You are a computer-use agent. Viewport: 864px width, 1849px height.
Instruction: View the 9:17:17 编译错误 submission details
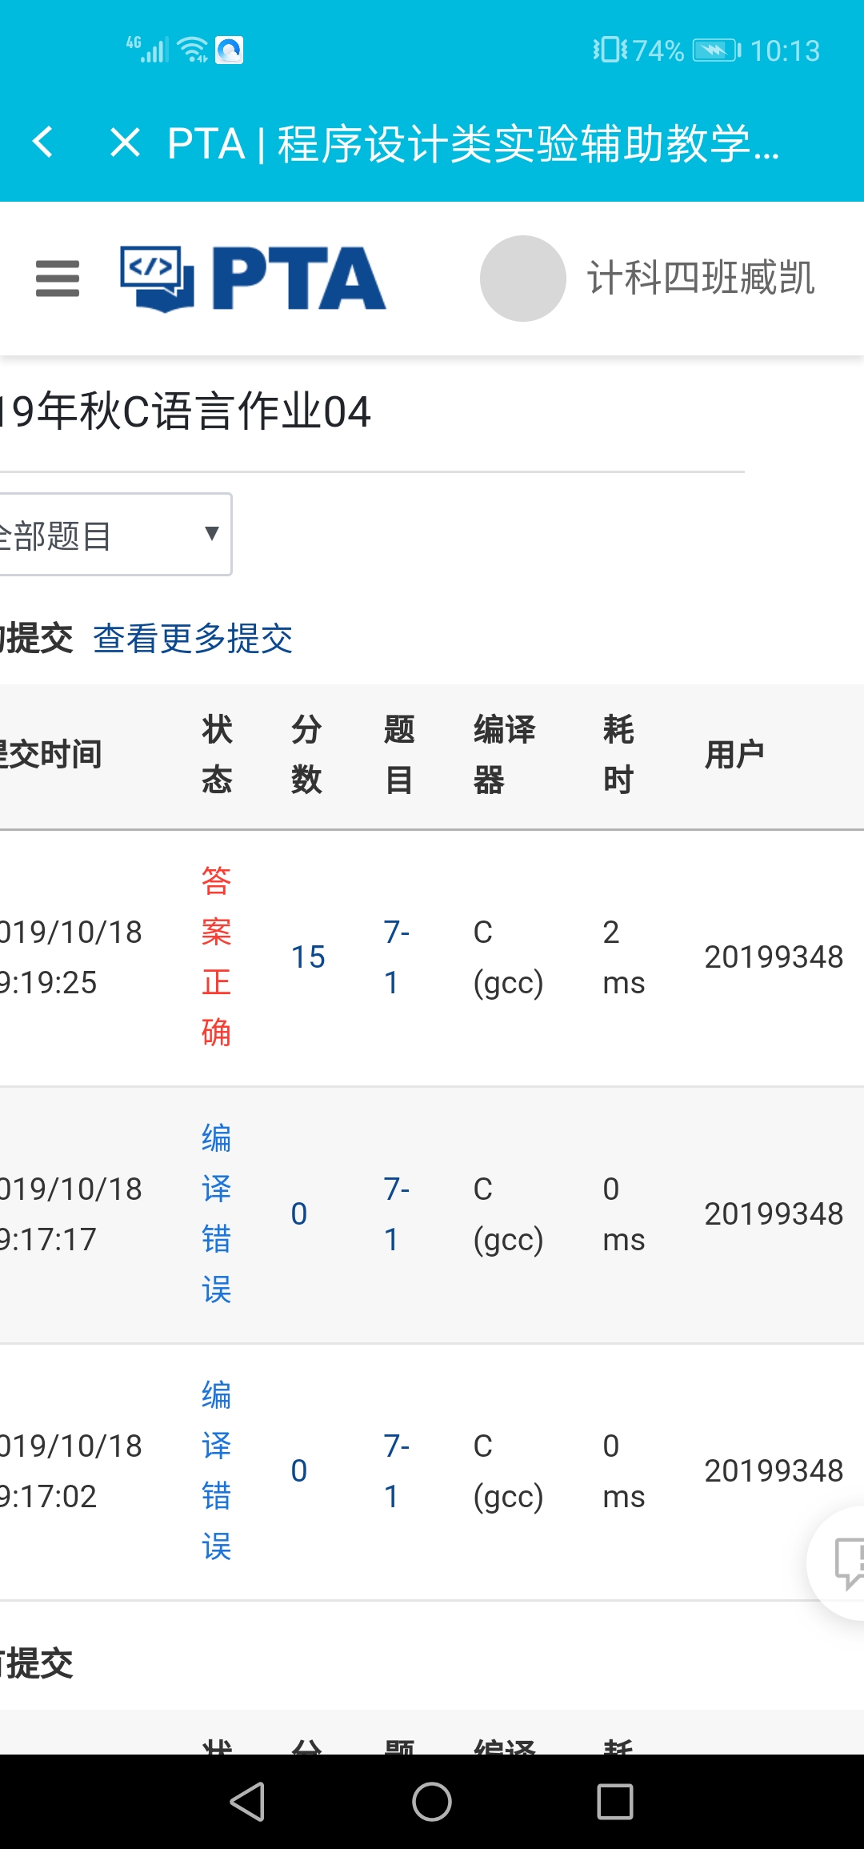(x=216, y=1213)
